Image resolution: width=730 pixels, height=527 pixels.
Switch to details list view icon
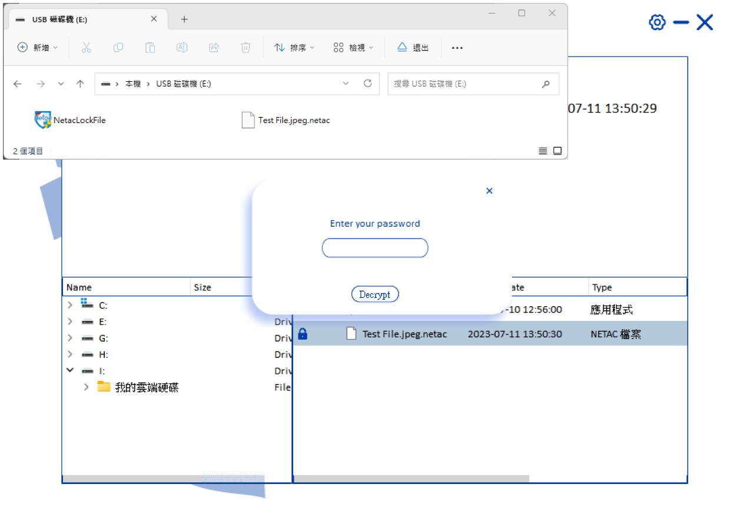543,151
